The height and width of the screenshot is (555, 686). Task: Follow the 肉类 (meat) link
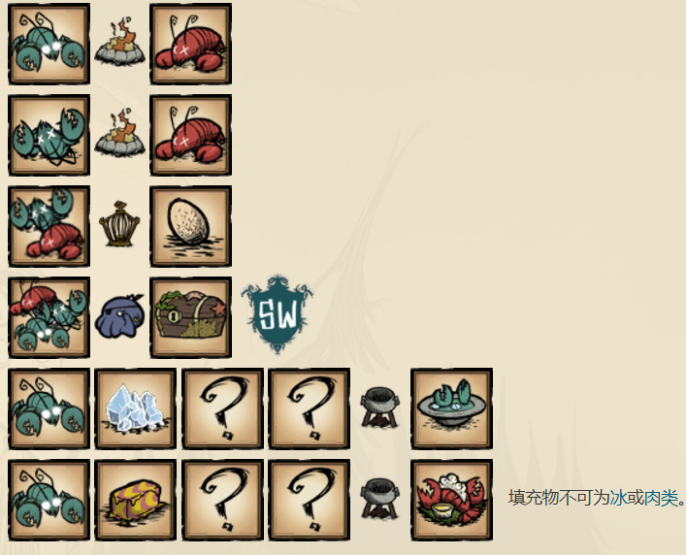[x=660, y=498]
